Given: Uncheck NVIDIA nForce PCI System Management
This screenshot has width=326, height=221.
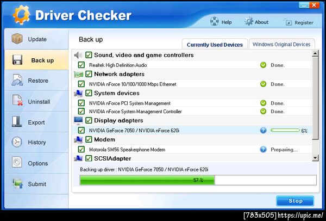Looking at the screenshot, I should [81, 103].
